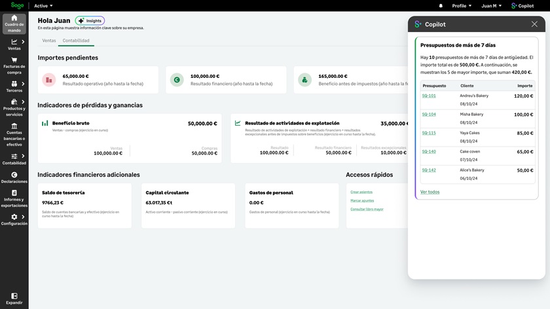Click the Resultado operativo pink icon
The height and width of the screenshot is (309, 550).
point(49,80)
